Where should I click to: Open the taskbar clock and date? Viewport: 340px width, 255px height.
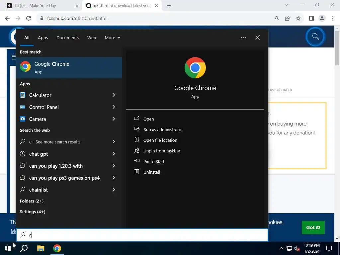(311, 248)
